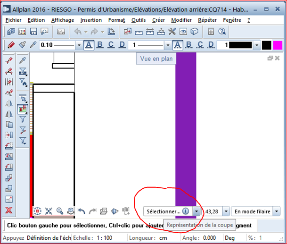This screenshot has width=287, height=244.
Task: Click the active bracket selection icon
Action: [x=23, y=109]
